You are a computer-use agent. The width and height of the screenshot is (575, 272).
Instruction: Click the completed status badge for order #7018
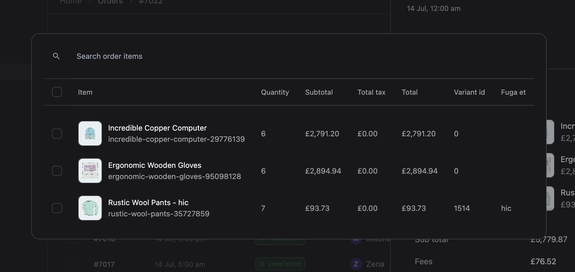point(280,238)
